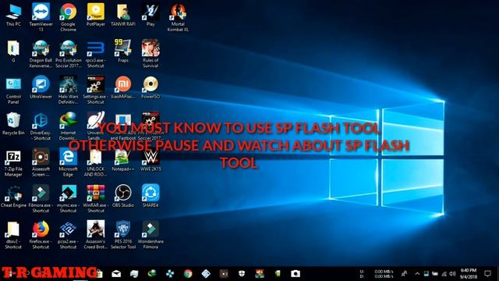This screenshot has width=499, height=281.
Task: Open TANVIR RAFI folder
Action: pos(123,14)
